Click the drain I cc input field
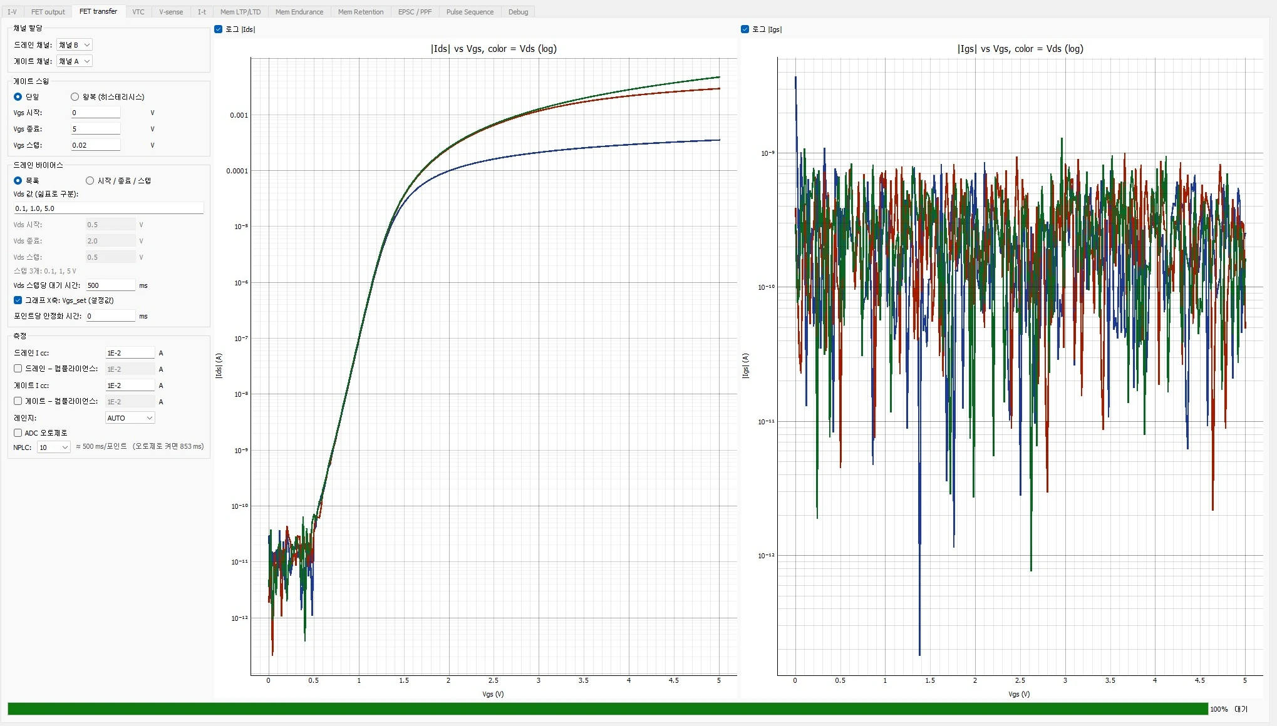The image size is (1277, 726). point(130,353)
